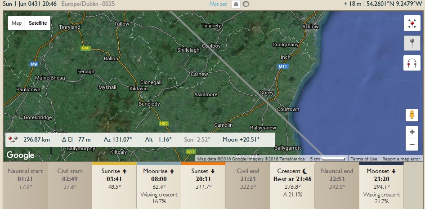Switch to Map view
This screenshot has height=209, width=425.
click(17, 23)
